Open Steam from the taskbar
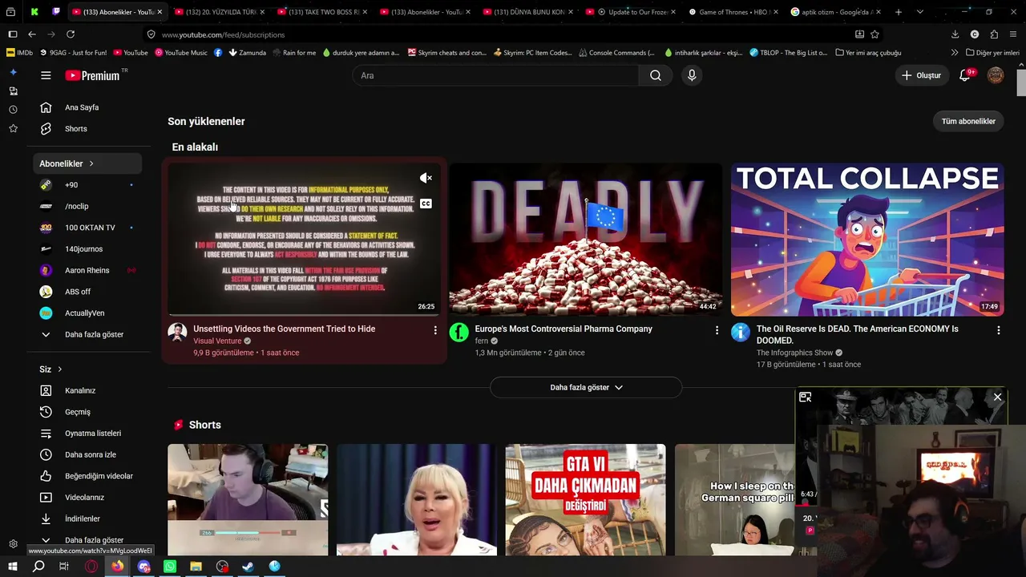The height and width of the screenshot is (577, 1026). click(x=248, y=567)
